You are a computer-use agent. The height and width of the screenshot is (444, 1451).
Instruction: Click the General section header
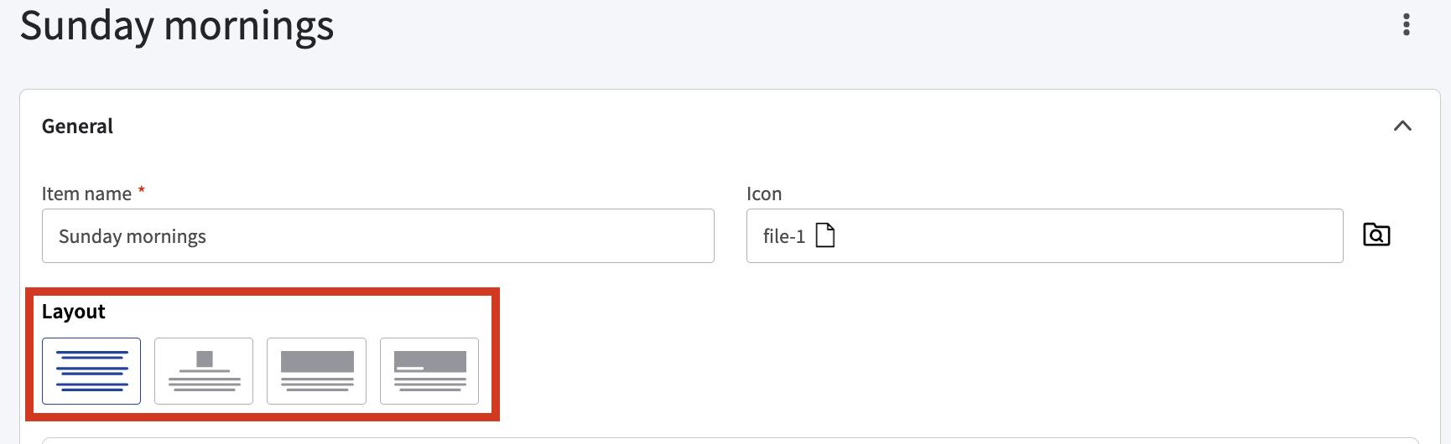pyautogui.click(x=77, y=126)
